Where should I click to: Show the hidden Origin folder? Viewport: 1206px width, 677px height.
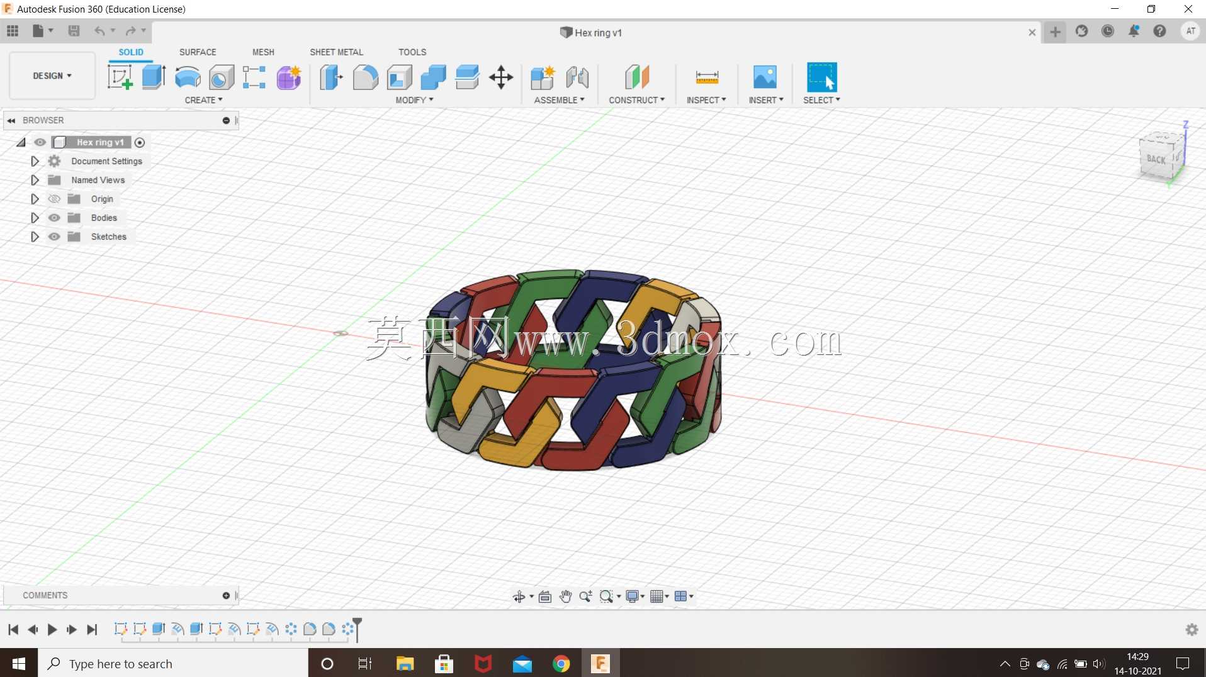pos(54,199)
